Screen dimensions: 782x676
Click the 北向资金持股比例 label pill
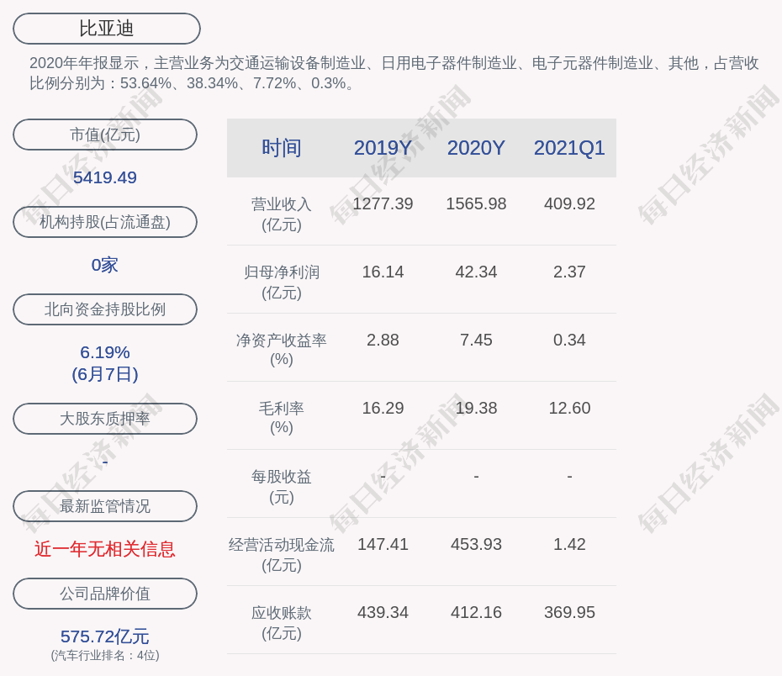coord(105,309)
